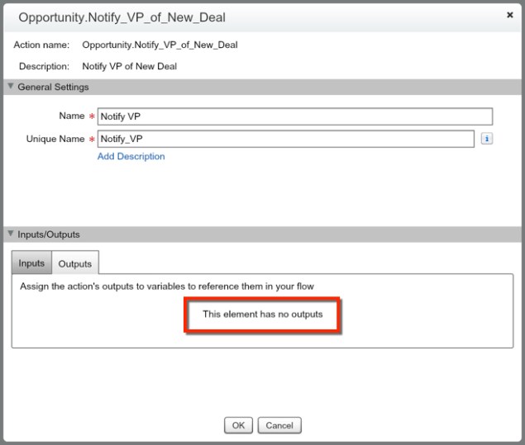Click the Description value 'Notify VP of New Deal'

(129, 66)
